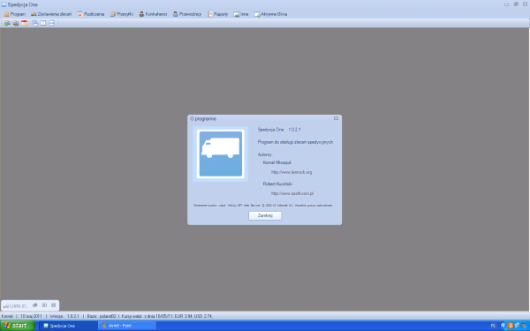Open the Zestawienia zleceń menu
Viewport: 530px width, 331px height.
click(x=51, y=14)
